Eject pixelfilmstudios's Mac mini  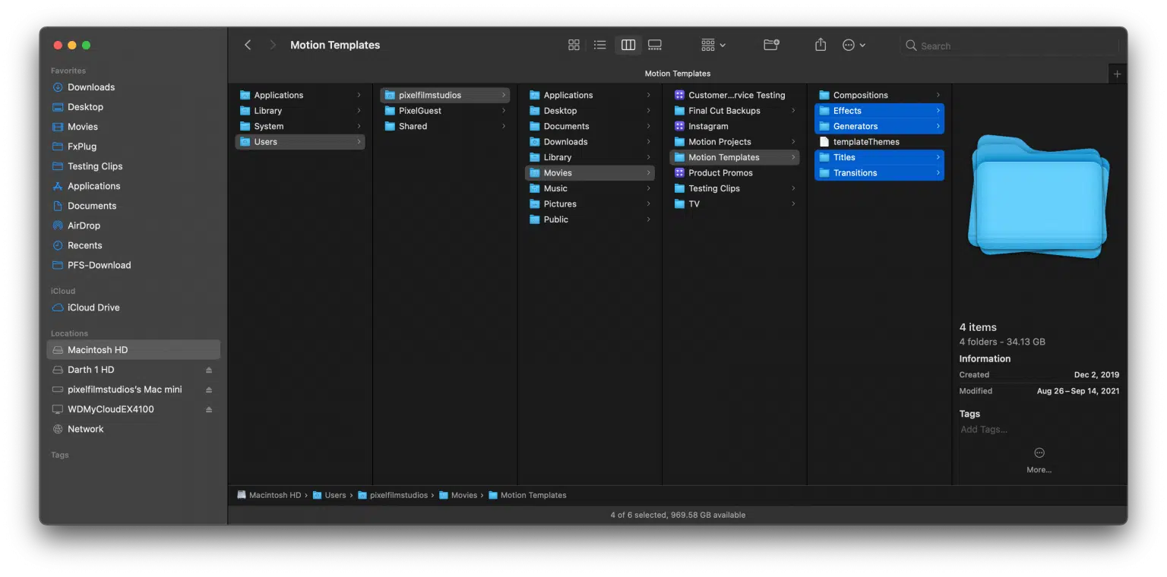tap(209, 389)
